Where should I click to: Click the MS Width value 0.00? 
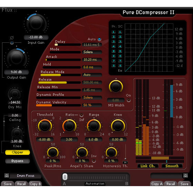[x=116, y=100]
